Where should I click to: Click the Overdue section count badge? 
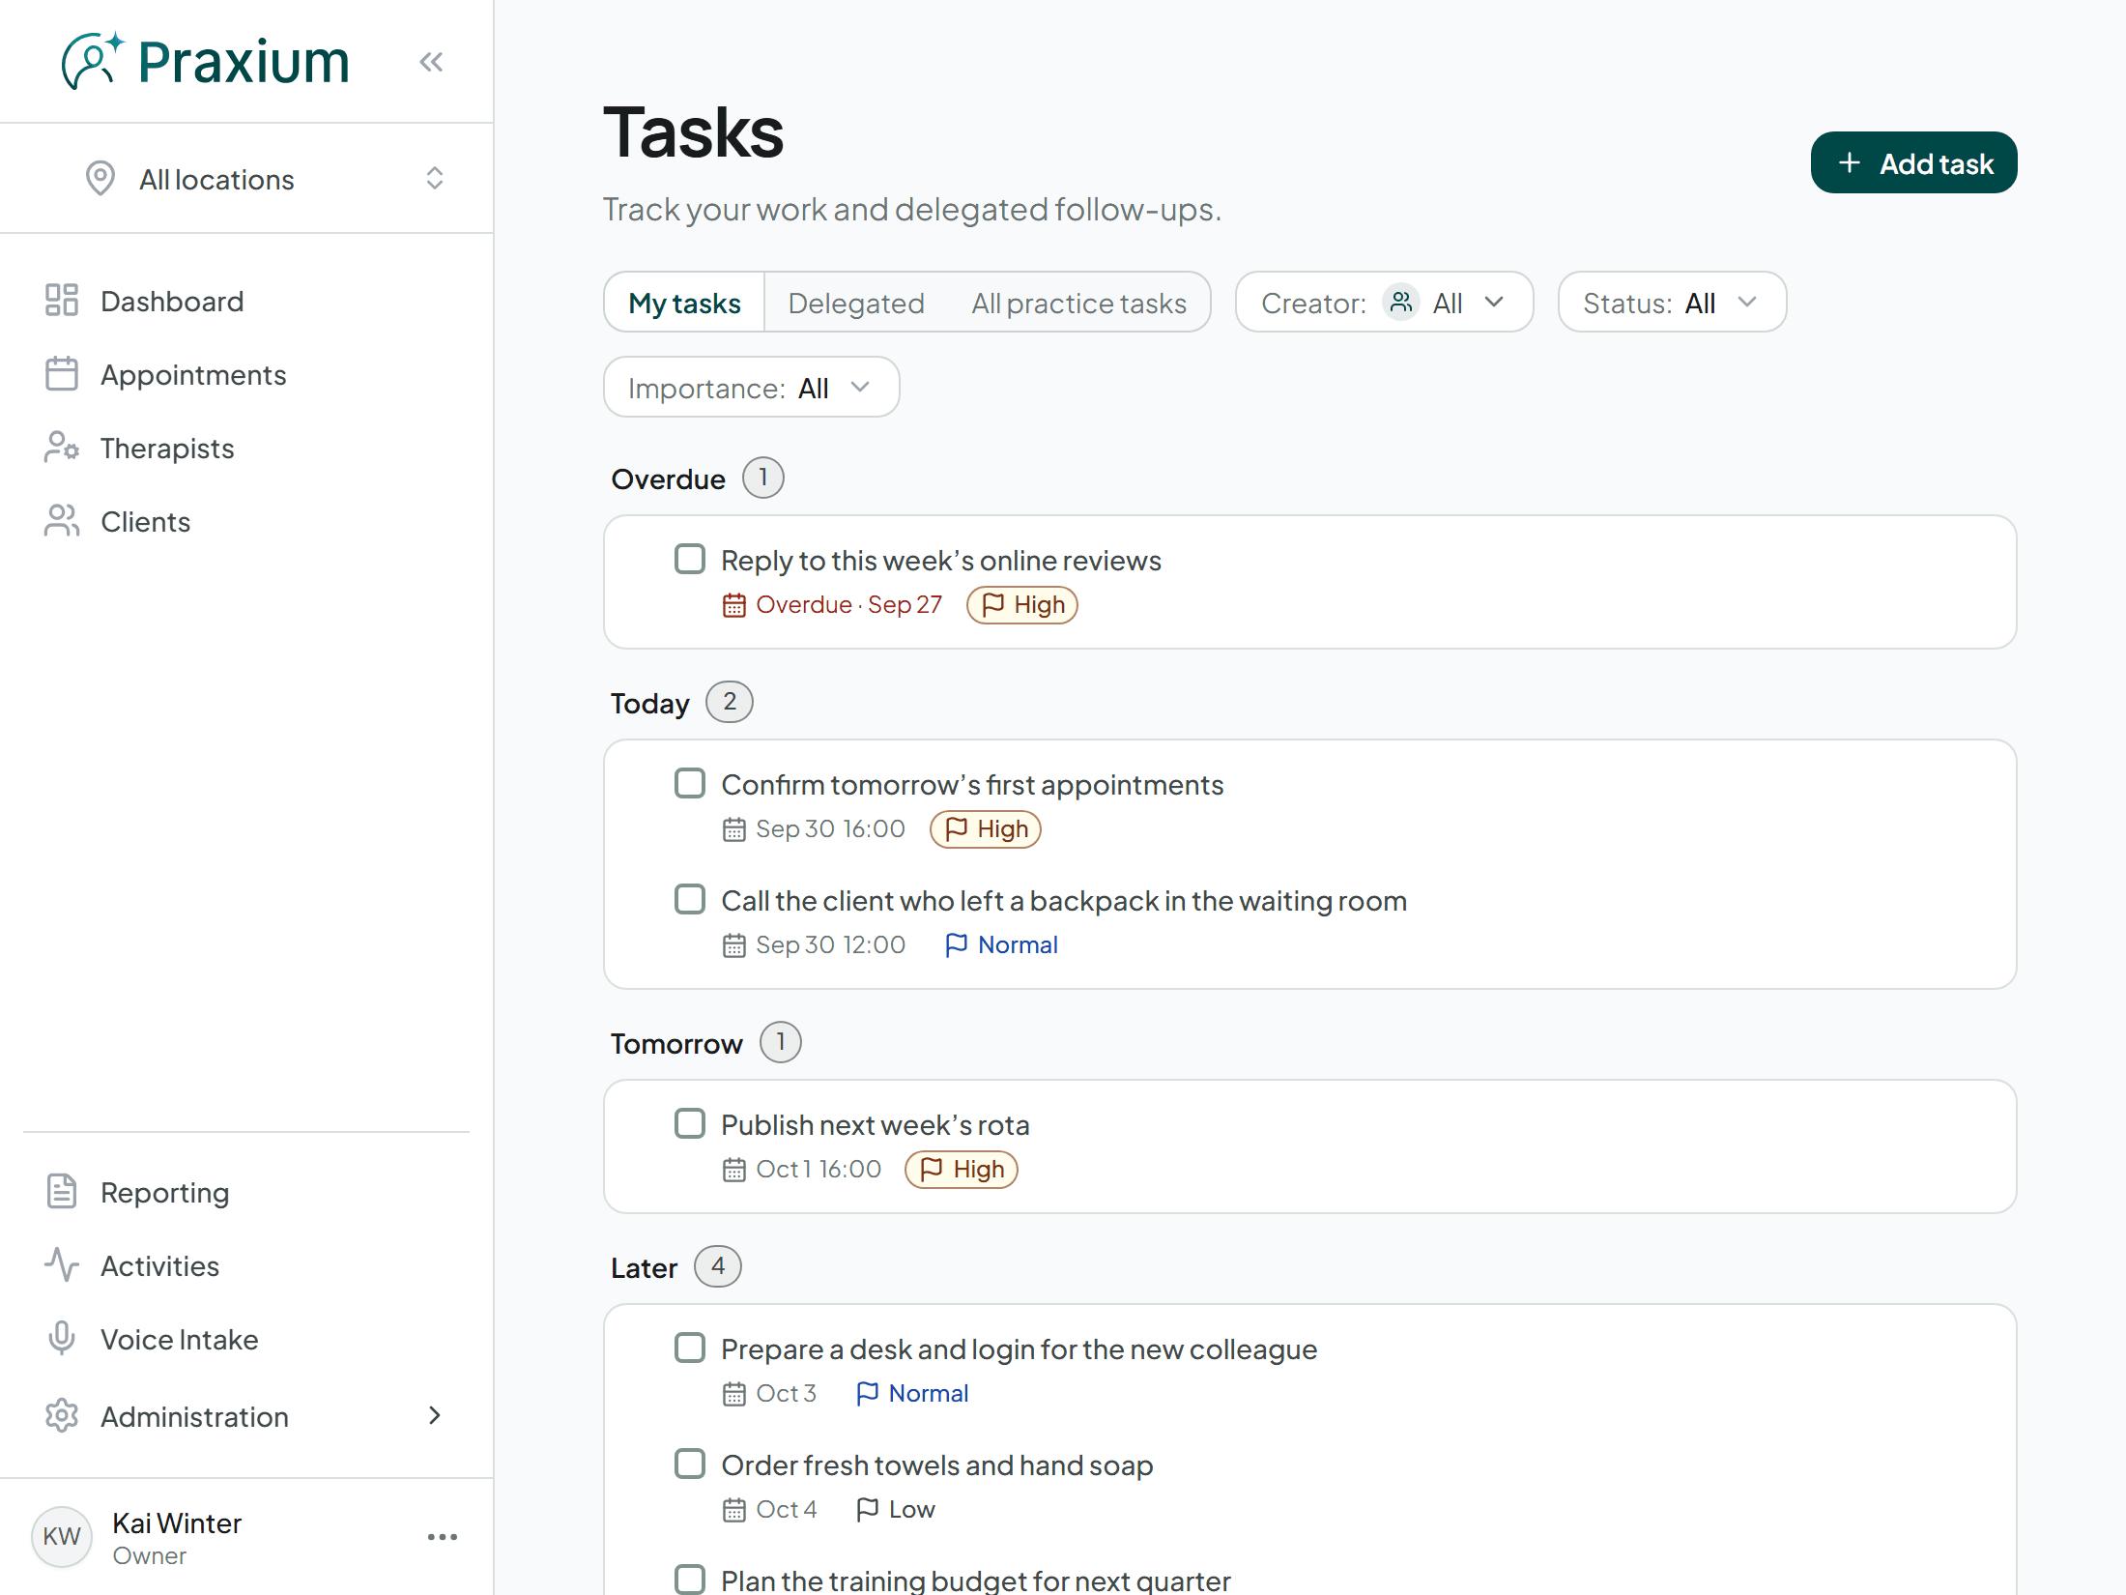(x=763, y=478)
